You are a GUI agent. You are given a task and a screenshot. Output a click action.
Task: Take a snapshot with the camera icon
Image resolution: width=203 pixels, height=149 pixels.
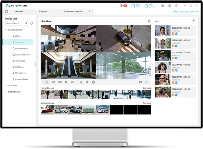[x=54, y=82]
